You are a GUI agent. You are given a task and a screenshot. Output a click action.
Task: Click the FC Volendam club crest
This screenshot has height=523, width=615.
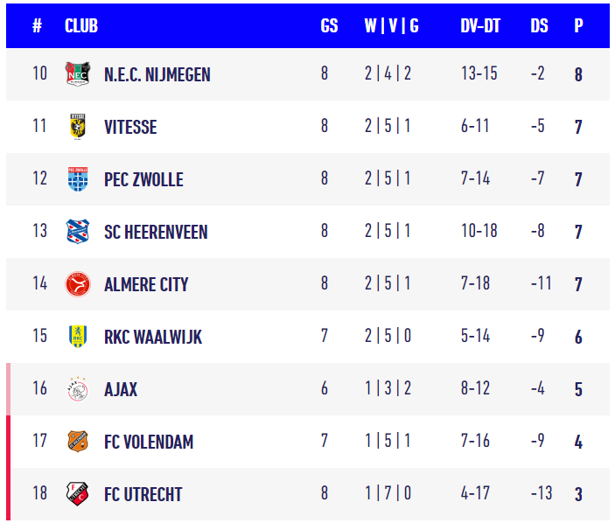(78, 442)
